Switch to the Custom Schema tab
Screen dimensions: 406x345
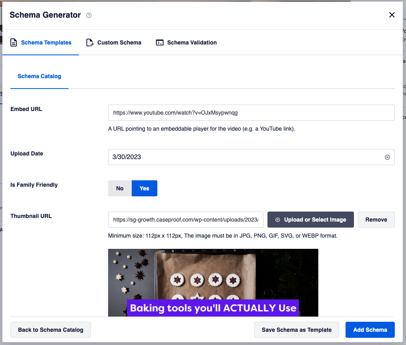click(114, 42)
